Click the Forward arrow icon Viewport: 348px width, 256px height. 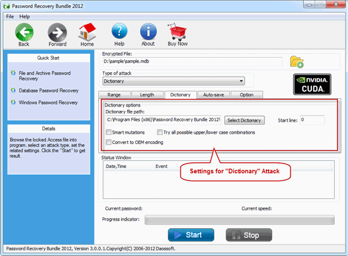(x=57, y=32)
